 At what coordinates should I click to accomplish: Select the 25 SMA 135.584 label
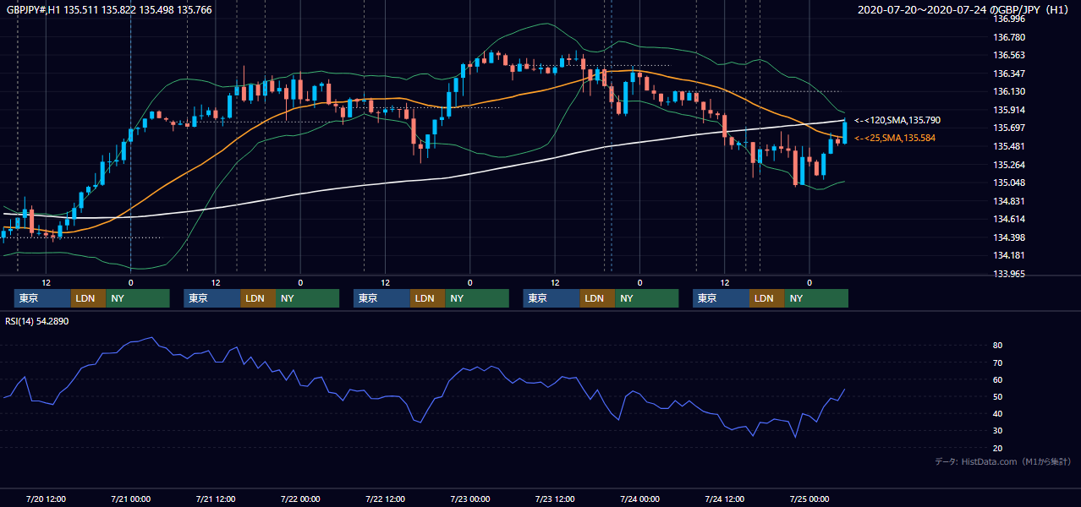tap(894, 138)
